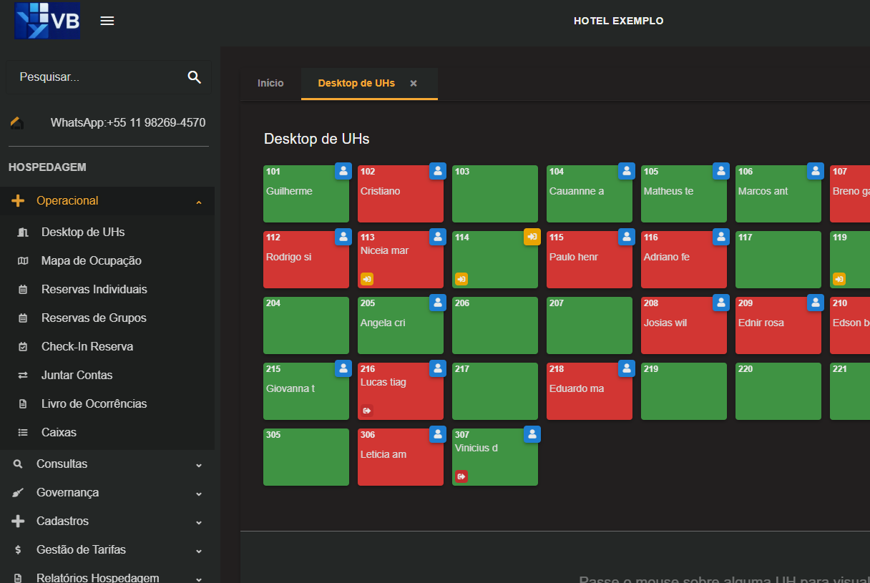Click the guest icon on room 105
870x583 pixels.
721,171
